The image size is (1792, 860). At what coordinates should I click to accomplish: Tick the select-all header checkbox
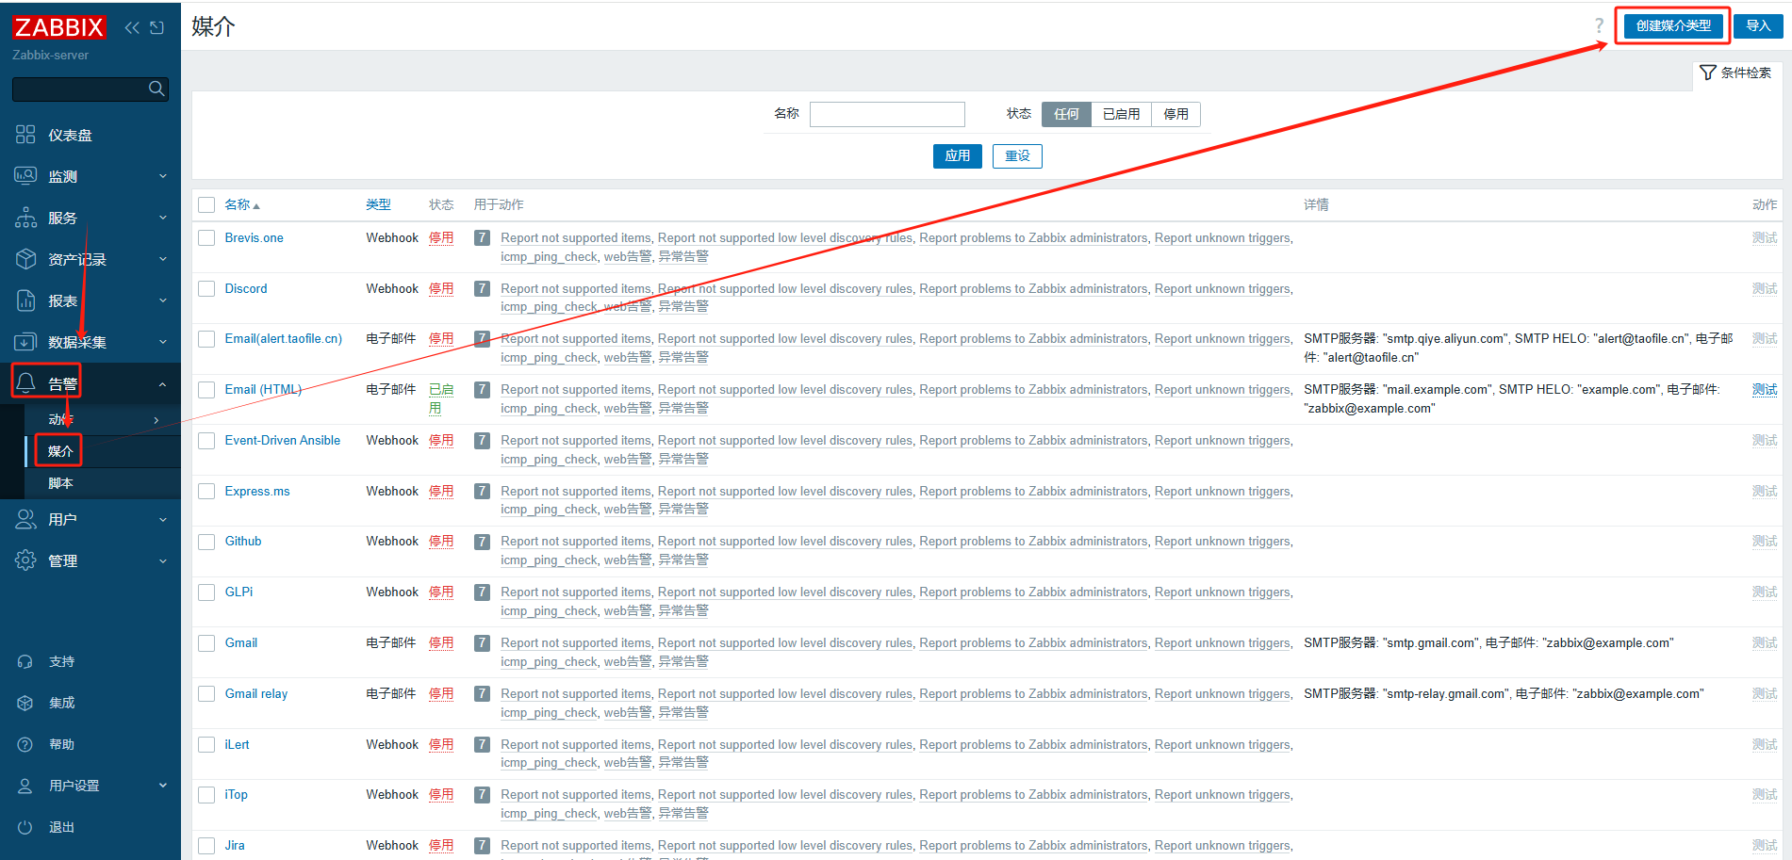pyautogui.click(x=206, y=204)
